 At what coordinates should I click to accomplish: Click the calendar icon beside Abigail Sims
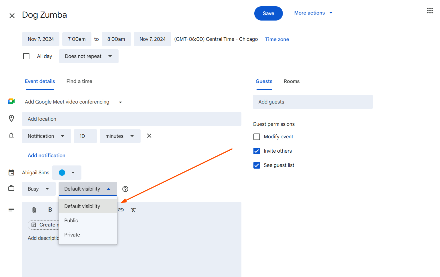click(x=11, y=173)
